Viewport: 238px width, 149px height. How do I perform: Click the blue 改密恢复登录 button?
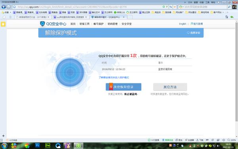pyautogui.click(x=123, y=87)
